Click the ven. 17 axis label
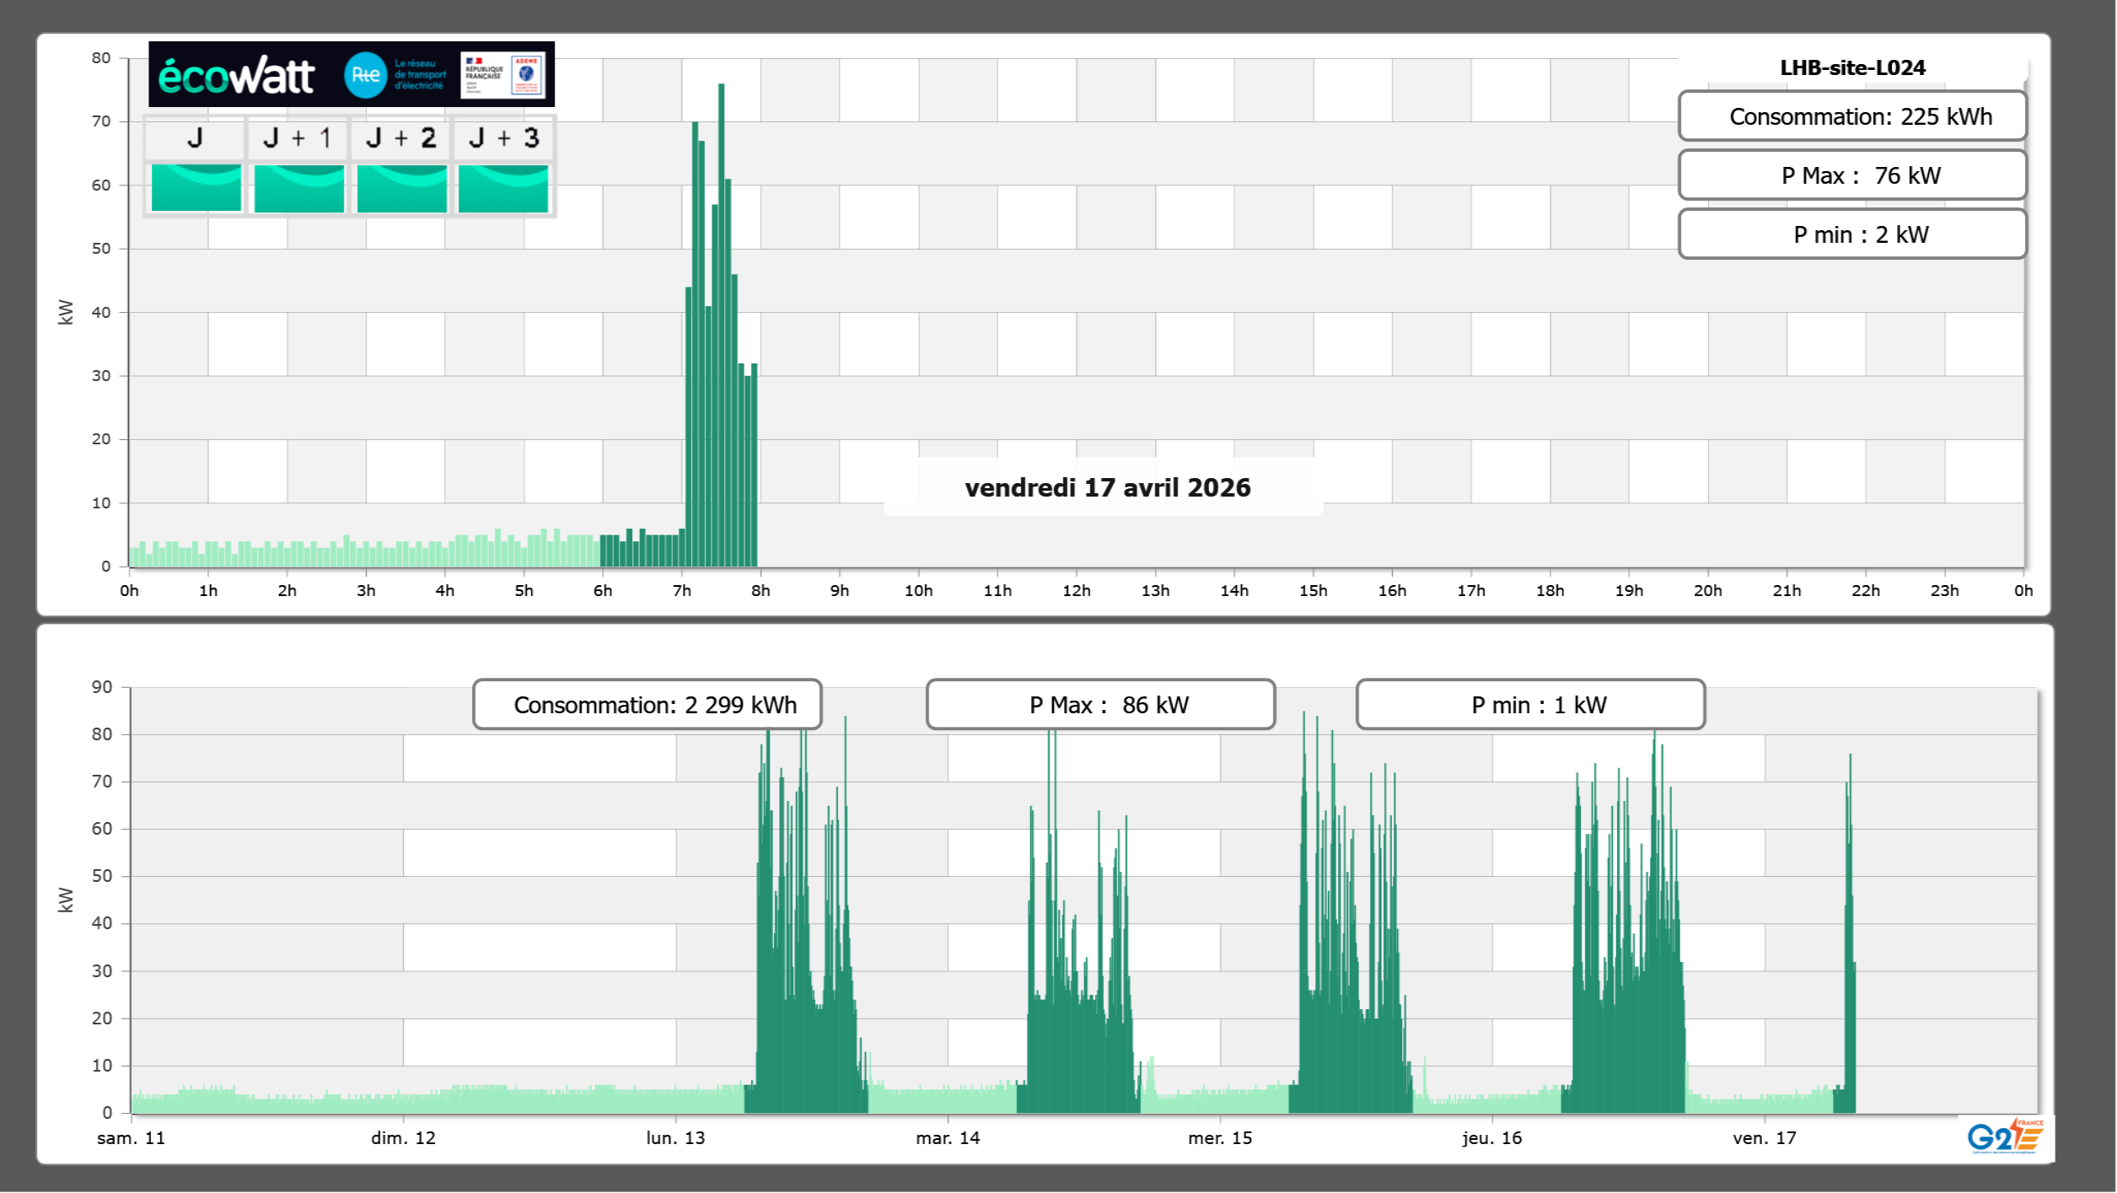 [1764, 1138]
